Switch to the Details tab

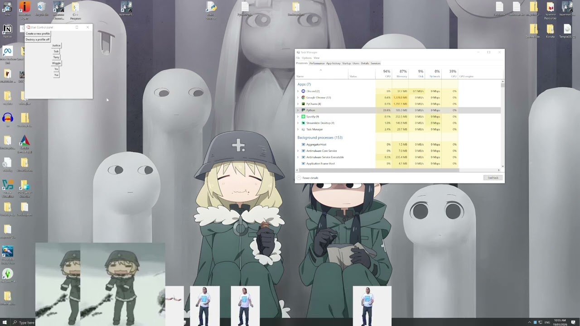click(365, 63)
